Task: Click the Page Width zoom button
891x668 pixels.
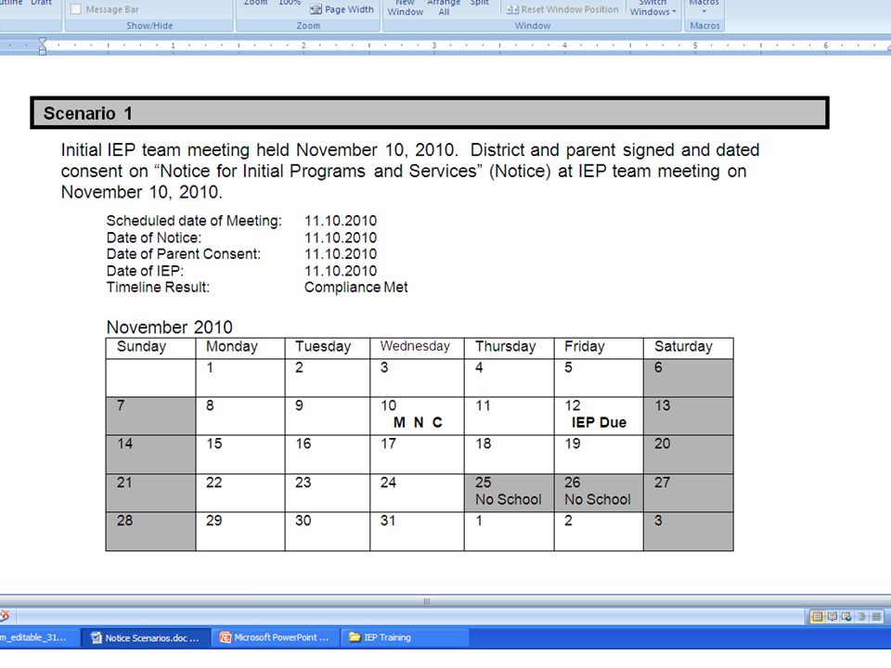Action: 342,9
